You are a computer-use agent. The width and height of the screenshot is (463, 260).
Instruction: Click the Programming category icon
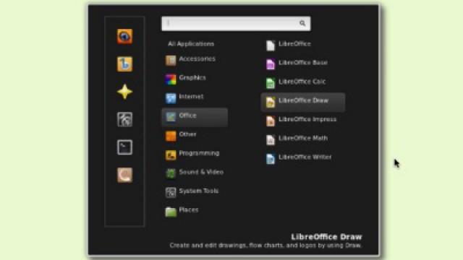[171, 155]
